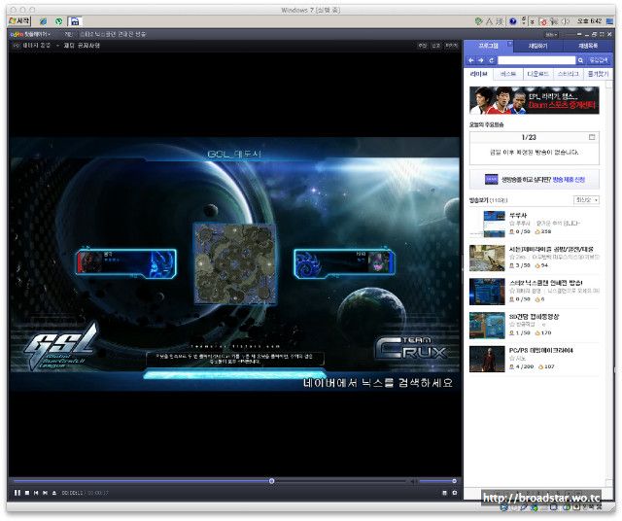
Task: Switch to the middle blue panel tab
Action: (537, 46)
